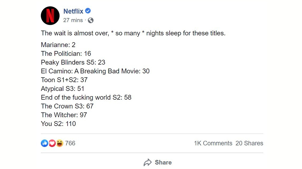Click the El Camino Breaking Bad Movie line
Screen dimensions: 302x169
95,71
